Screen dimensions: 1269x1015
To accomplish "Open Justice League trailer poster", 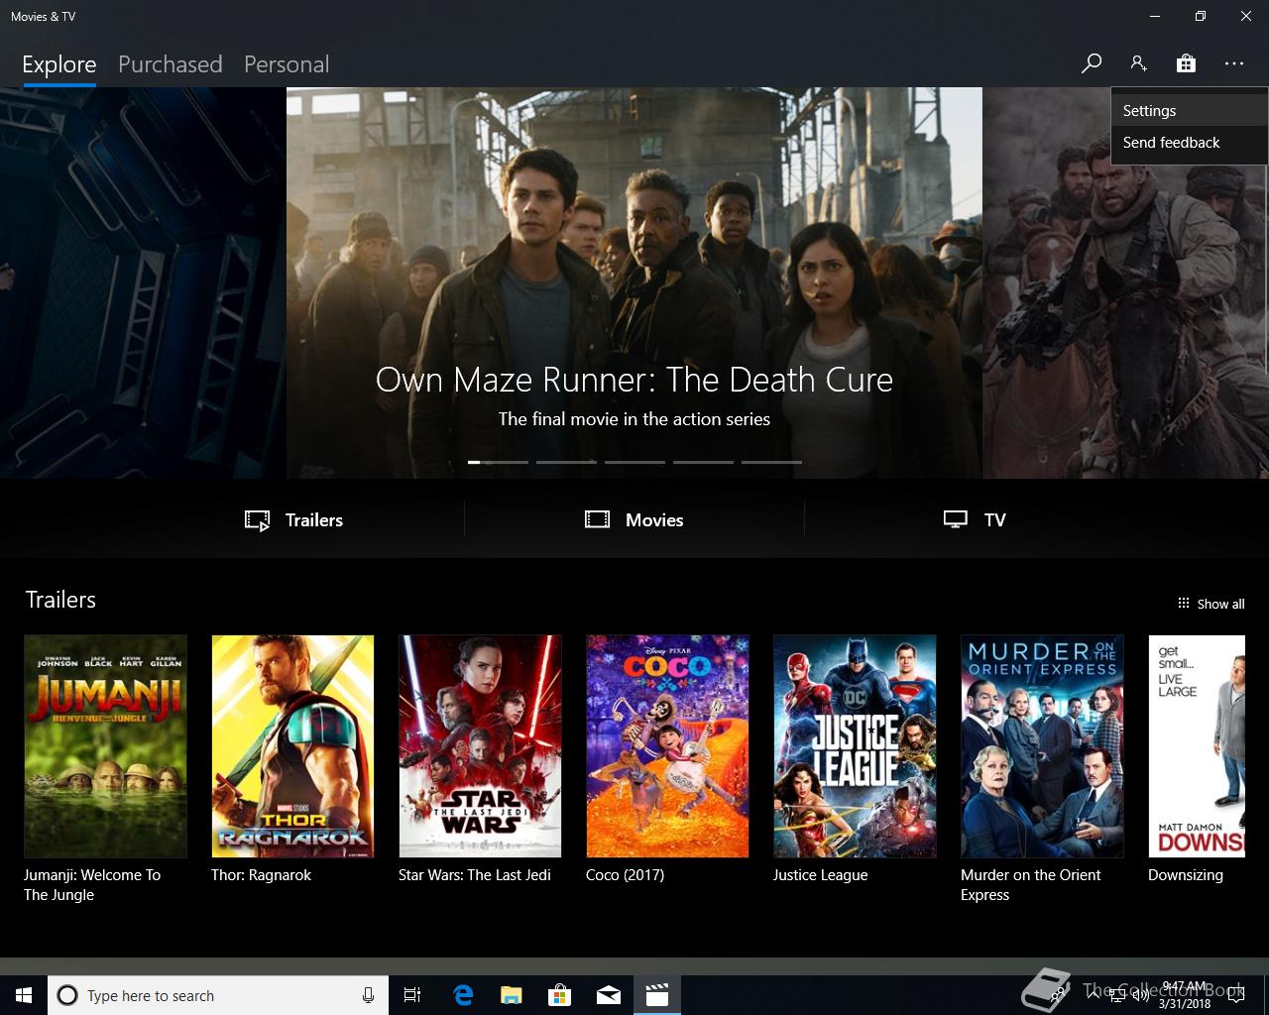I will [855, 746].
